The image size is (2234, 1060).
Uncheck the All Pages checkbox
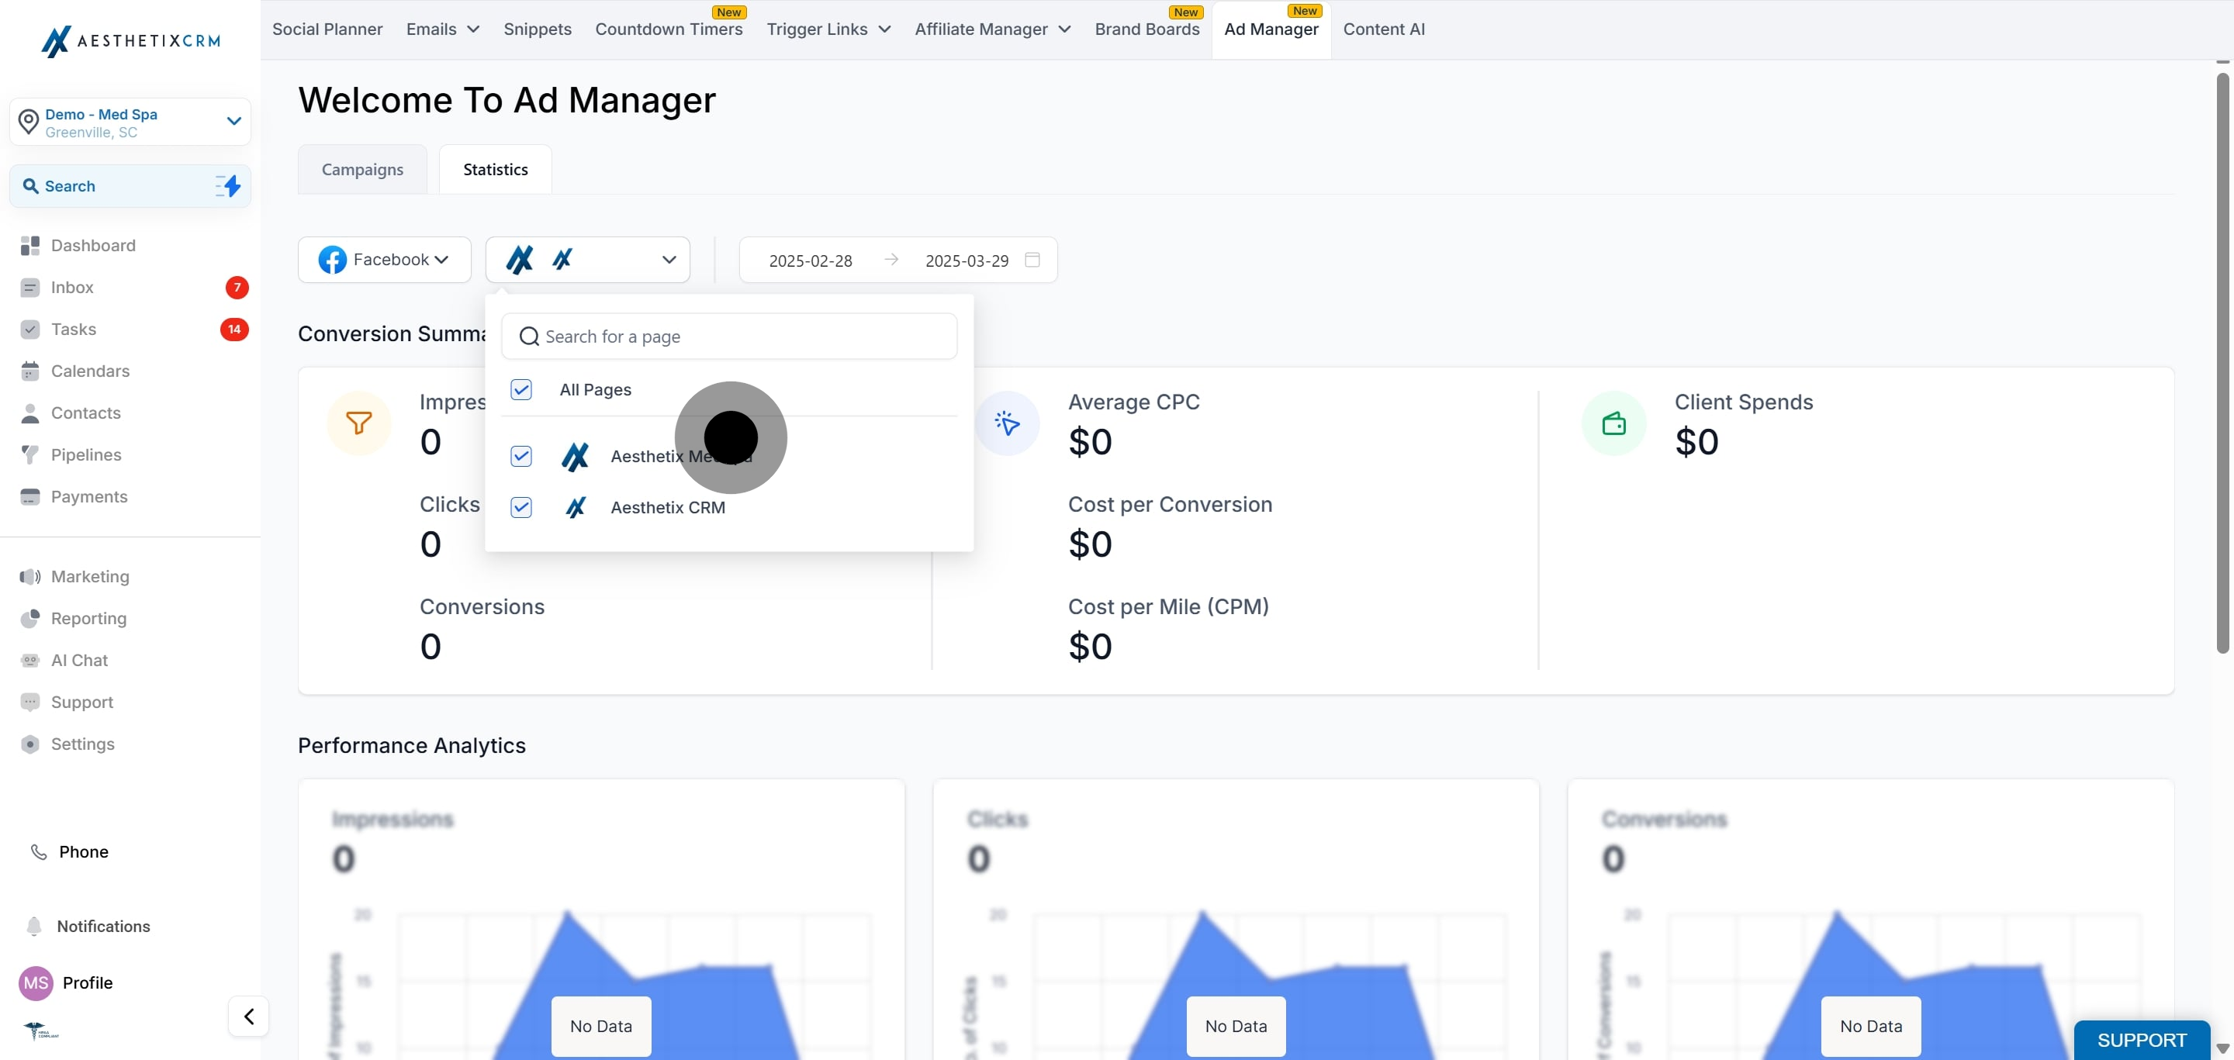tap(521, 390)
